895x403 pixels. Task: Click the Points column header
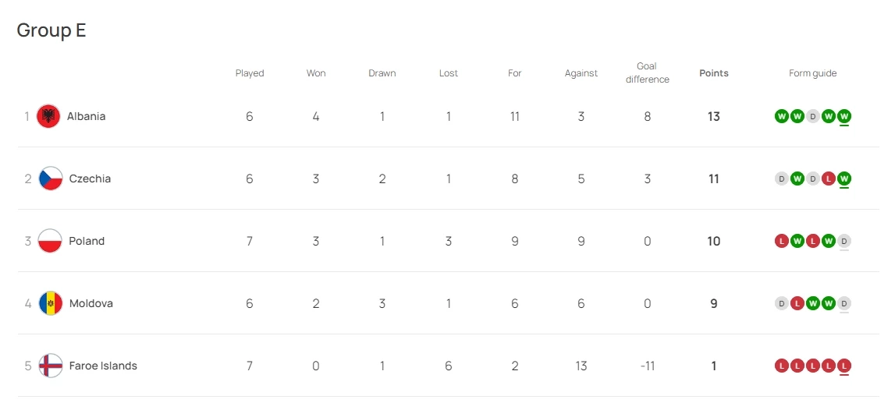pos(713,73)
